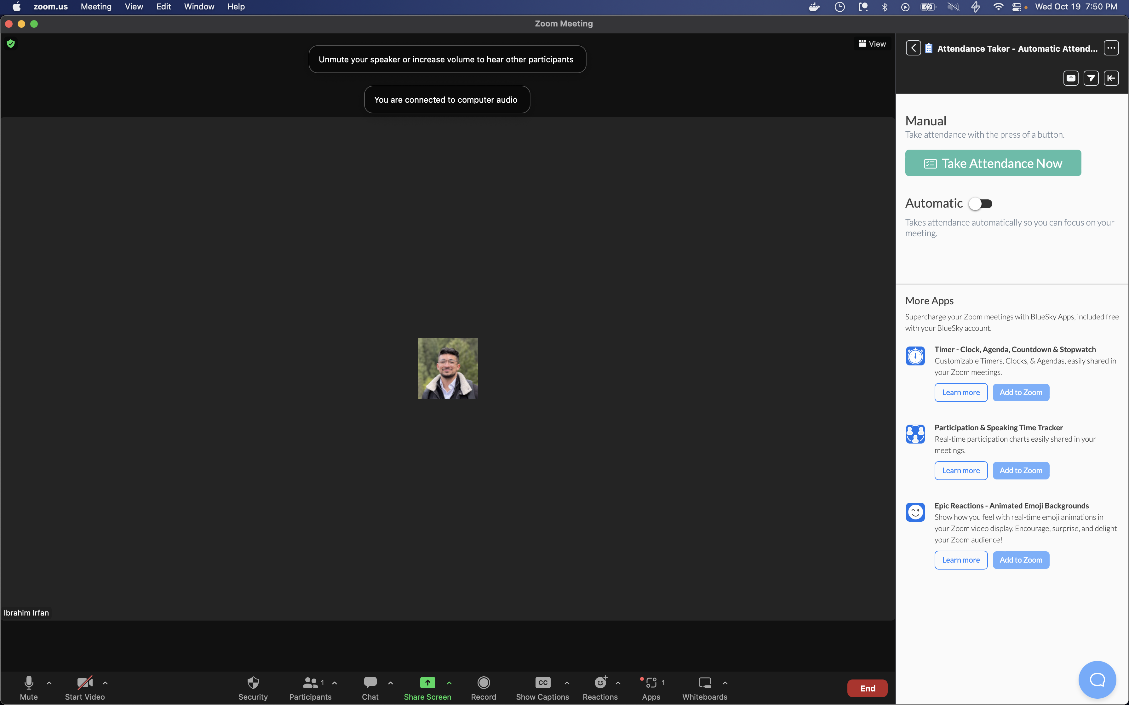Expand the Participants options arrow
This screenshot has height=705, width=1129.
point(334,683)
